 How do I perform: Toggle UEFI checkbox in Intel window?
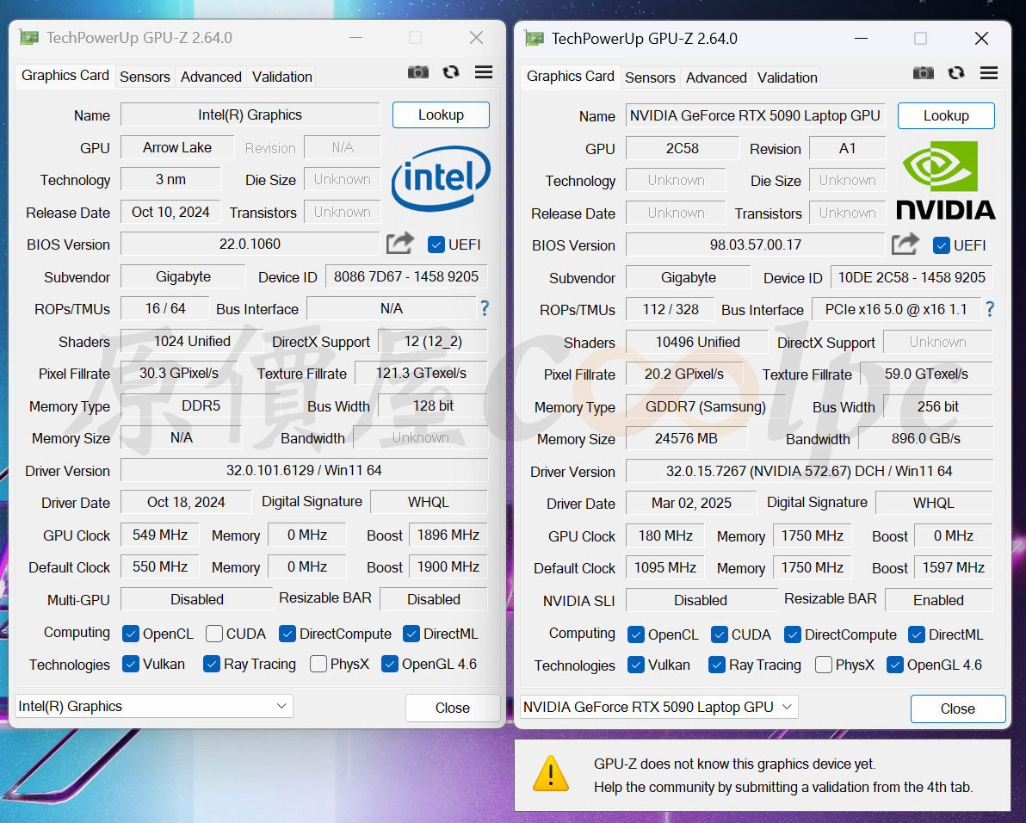[x=436, y=244]
